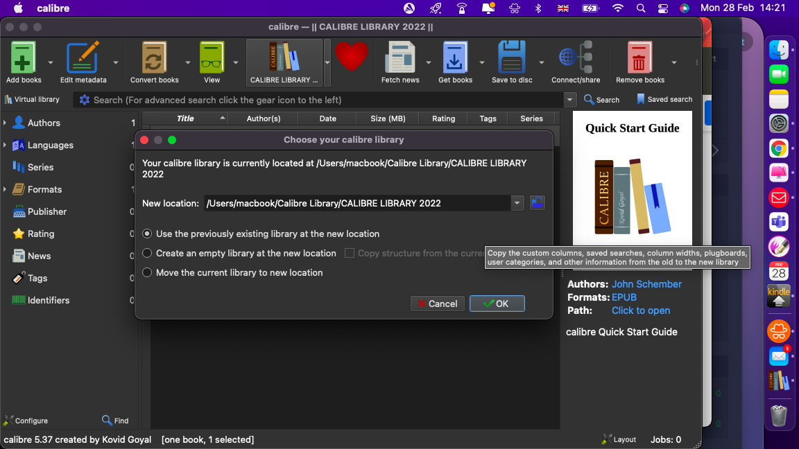Expand the Authors category
Screen dimensions: 799x449
click(x=5, y=123)
